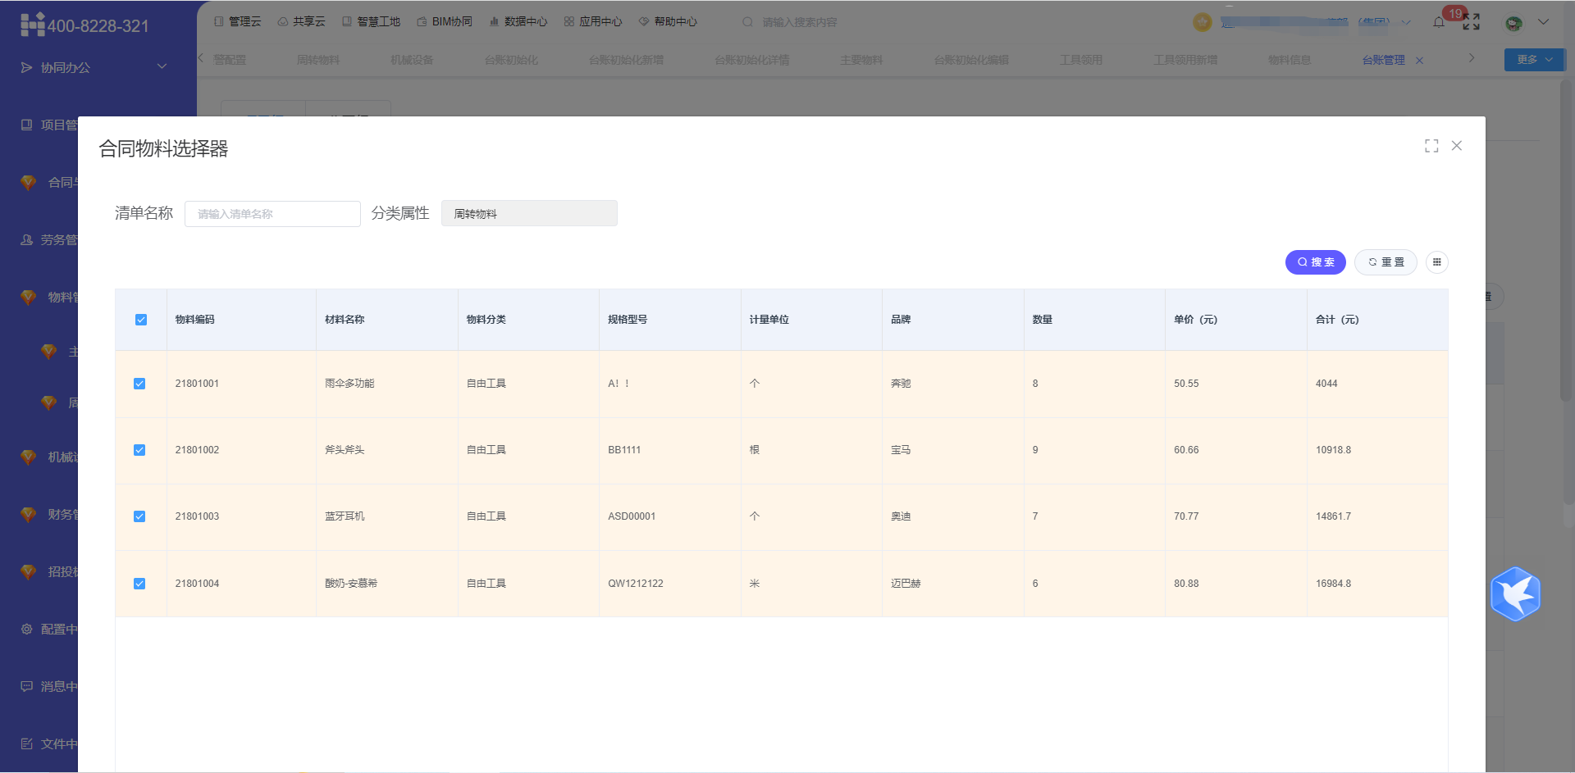The height and width of the screenshot is (773, 1575).
Task: Open the 智慧工地 top menu
Action: (x=371, y=21)
